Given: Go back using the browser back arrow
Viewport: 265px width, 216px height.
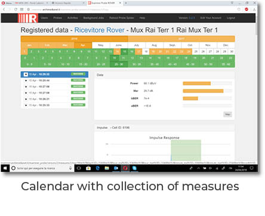Looking at the screenshot, I should pyautogui.click(x=4, y=10).
